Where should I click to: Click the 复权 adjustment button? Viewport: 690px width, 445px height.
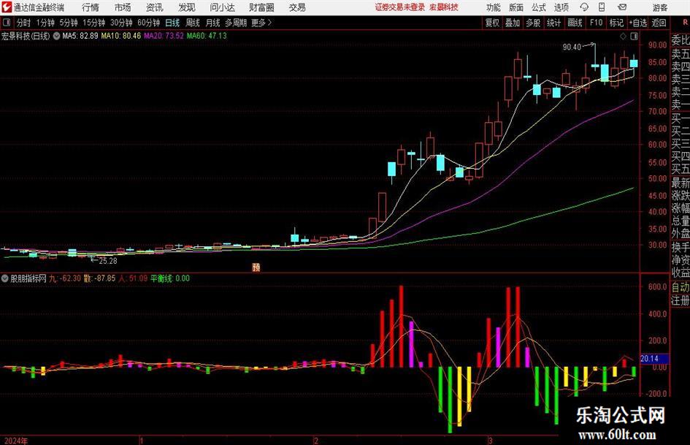[492, 23]
